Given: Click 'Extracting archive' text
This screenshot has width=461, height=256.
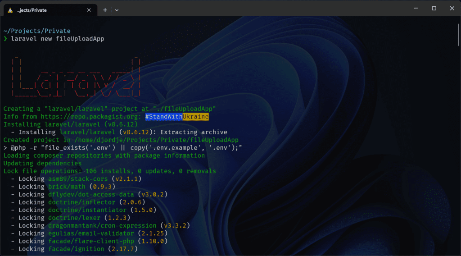Looking at the screenshot, I should (x=194, y=132).
